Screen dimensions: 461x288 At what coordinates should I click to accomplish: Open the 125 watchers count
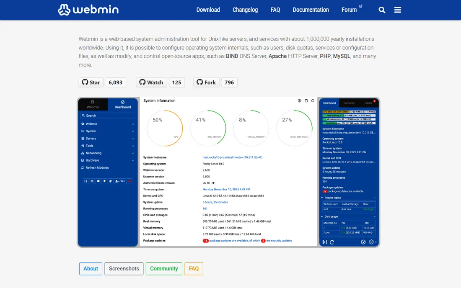176,82
